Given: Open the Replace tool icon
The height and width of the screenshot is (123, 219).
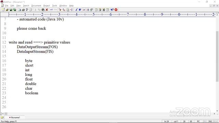Looking at the screenshot, I should point(64,10).
